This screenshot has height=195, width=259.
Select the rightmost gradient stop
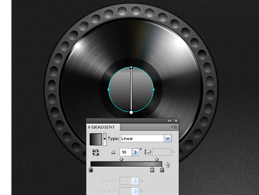tap(162, 170)
